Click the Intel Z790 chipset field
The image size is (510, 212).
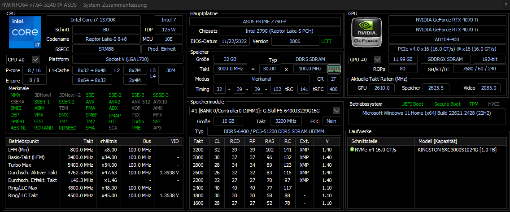pos(280,31)
